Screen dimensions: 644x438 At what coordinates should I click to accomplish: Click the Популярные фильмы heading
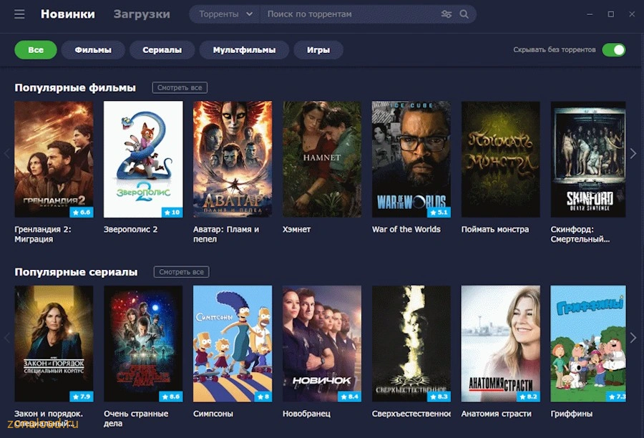tap(75, 87)
